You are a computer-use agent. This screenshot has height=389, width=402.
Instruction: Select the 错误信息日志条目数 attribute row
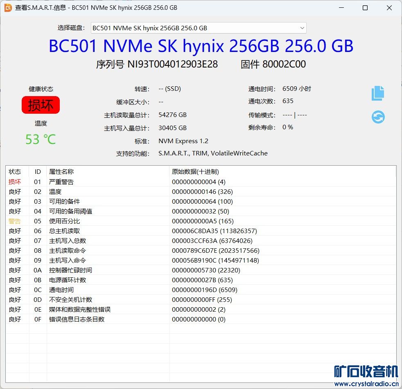201,319
